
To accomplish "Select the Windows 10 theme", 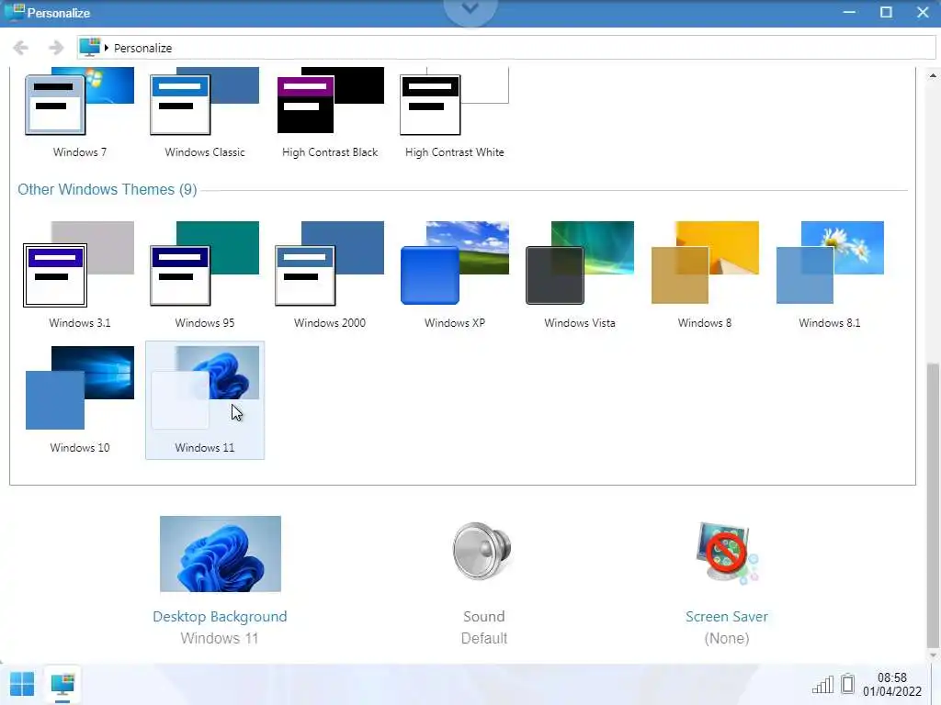I will (x=79, y=400).
